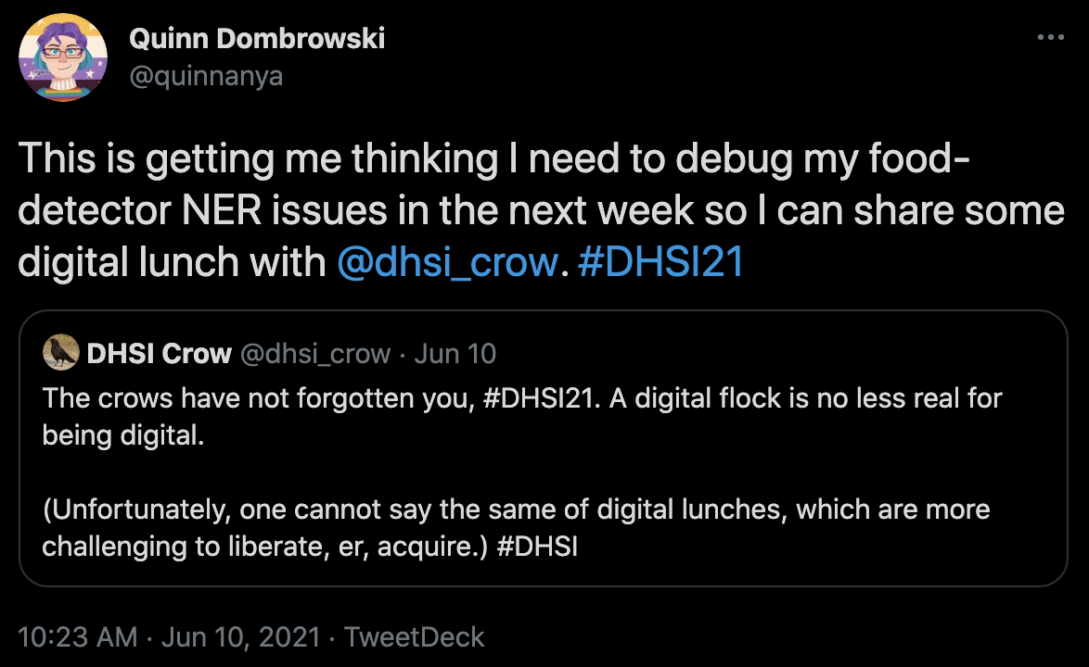
Task: Click the TweetDeck source label
Action: [415, 637]
